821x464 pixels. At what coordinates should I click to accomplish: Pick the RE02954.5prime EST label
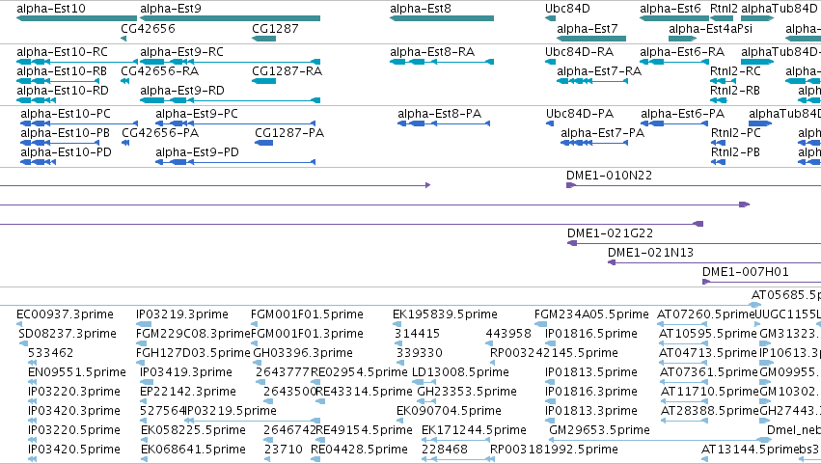[359, 371]
